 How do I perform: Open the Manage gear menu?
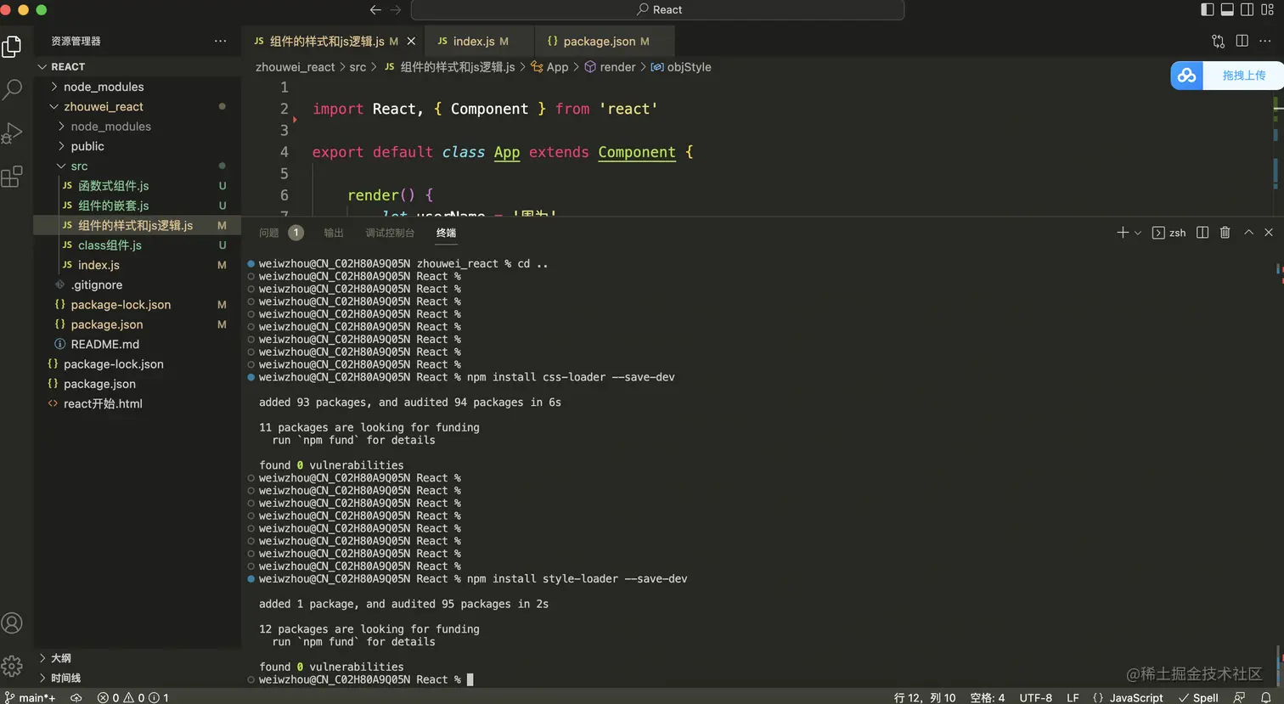pyautogui.click(x=12, y=666)
